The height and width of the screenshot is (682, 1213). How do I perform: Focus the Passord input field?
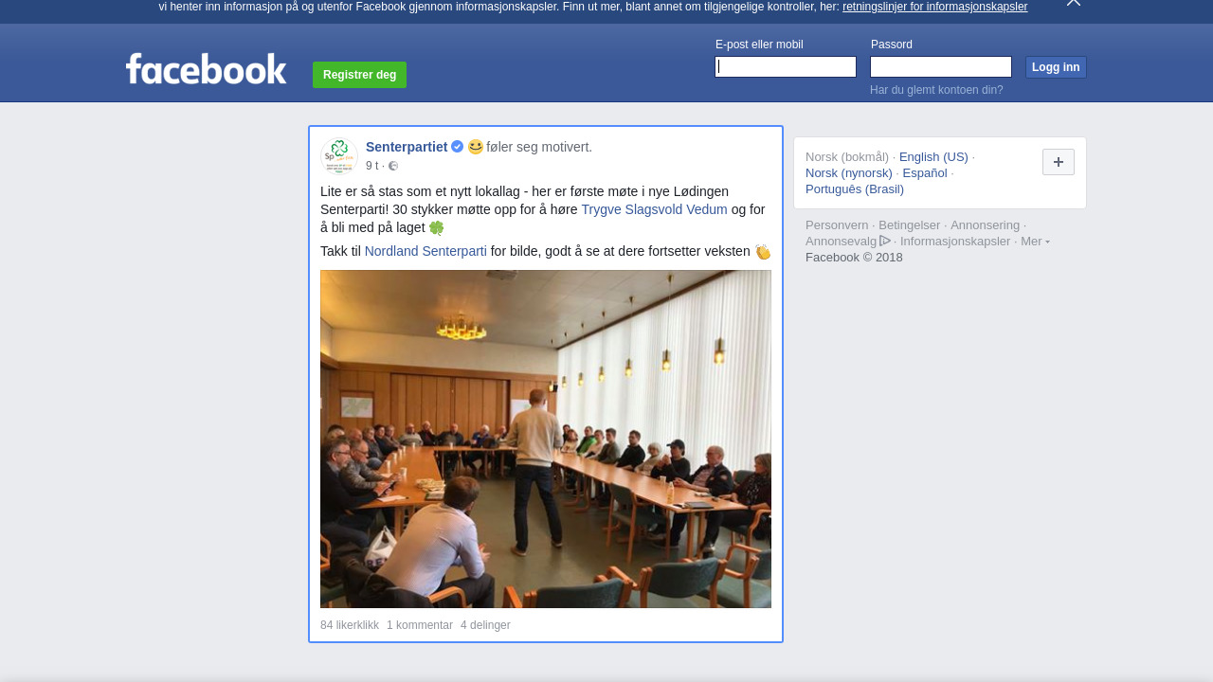tap(941, 66)
